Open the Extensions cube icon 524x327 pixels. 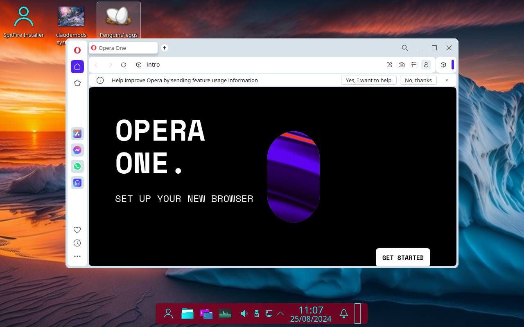(x=443, y=65)
